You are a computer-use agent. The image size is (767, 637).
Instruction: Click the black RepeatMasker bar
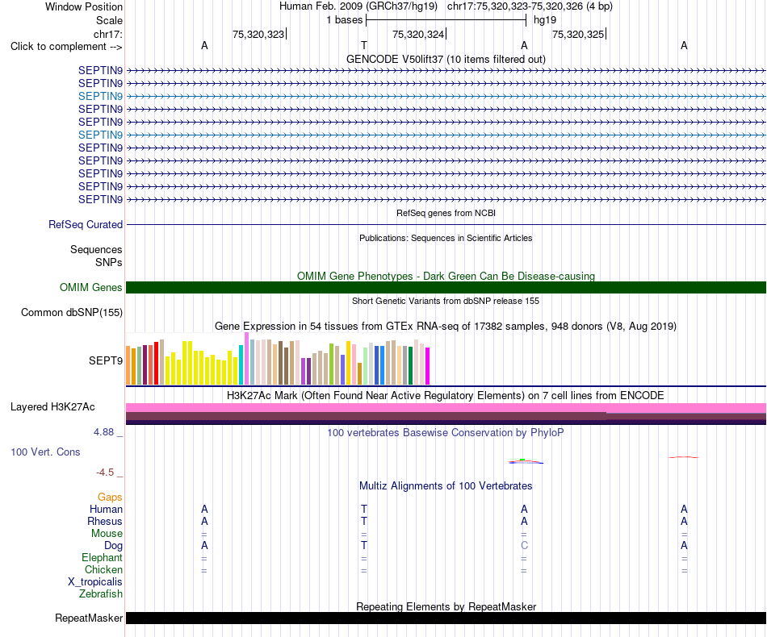pos(446,618)
